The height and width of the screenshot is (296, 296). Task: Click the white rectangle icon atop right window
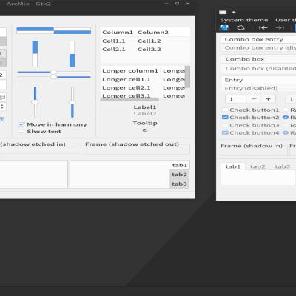click(x=223, y=13)
